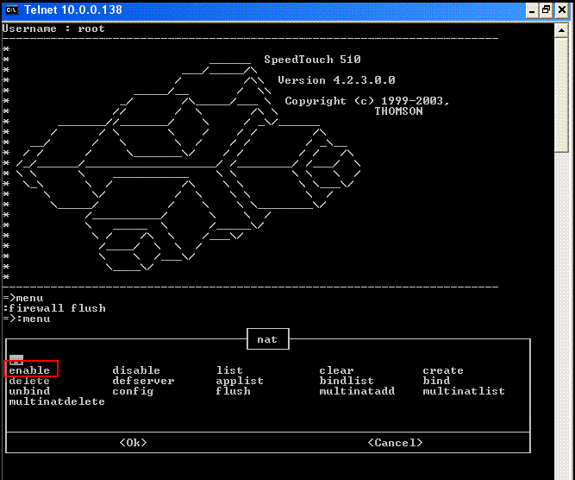Click the nat menu title box
Viewport: 575px width, 480px height.
coord(268,339)
